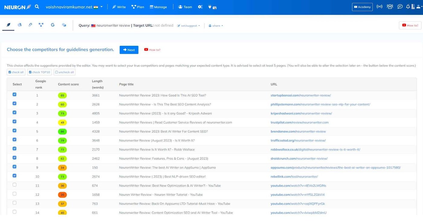Click the 'Google rank' column header
The width and height of the screenshot is (423, 221).
(40, 84)
